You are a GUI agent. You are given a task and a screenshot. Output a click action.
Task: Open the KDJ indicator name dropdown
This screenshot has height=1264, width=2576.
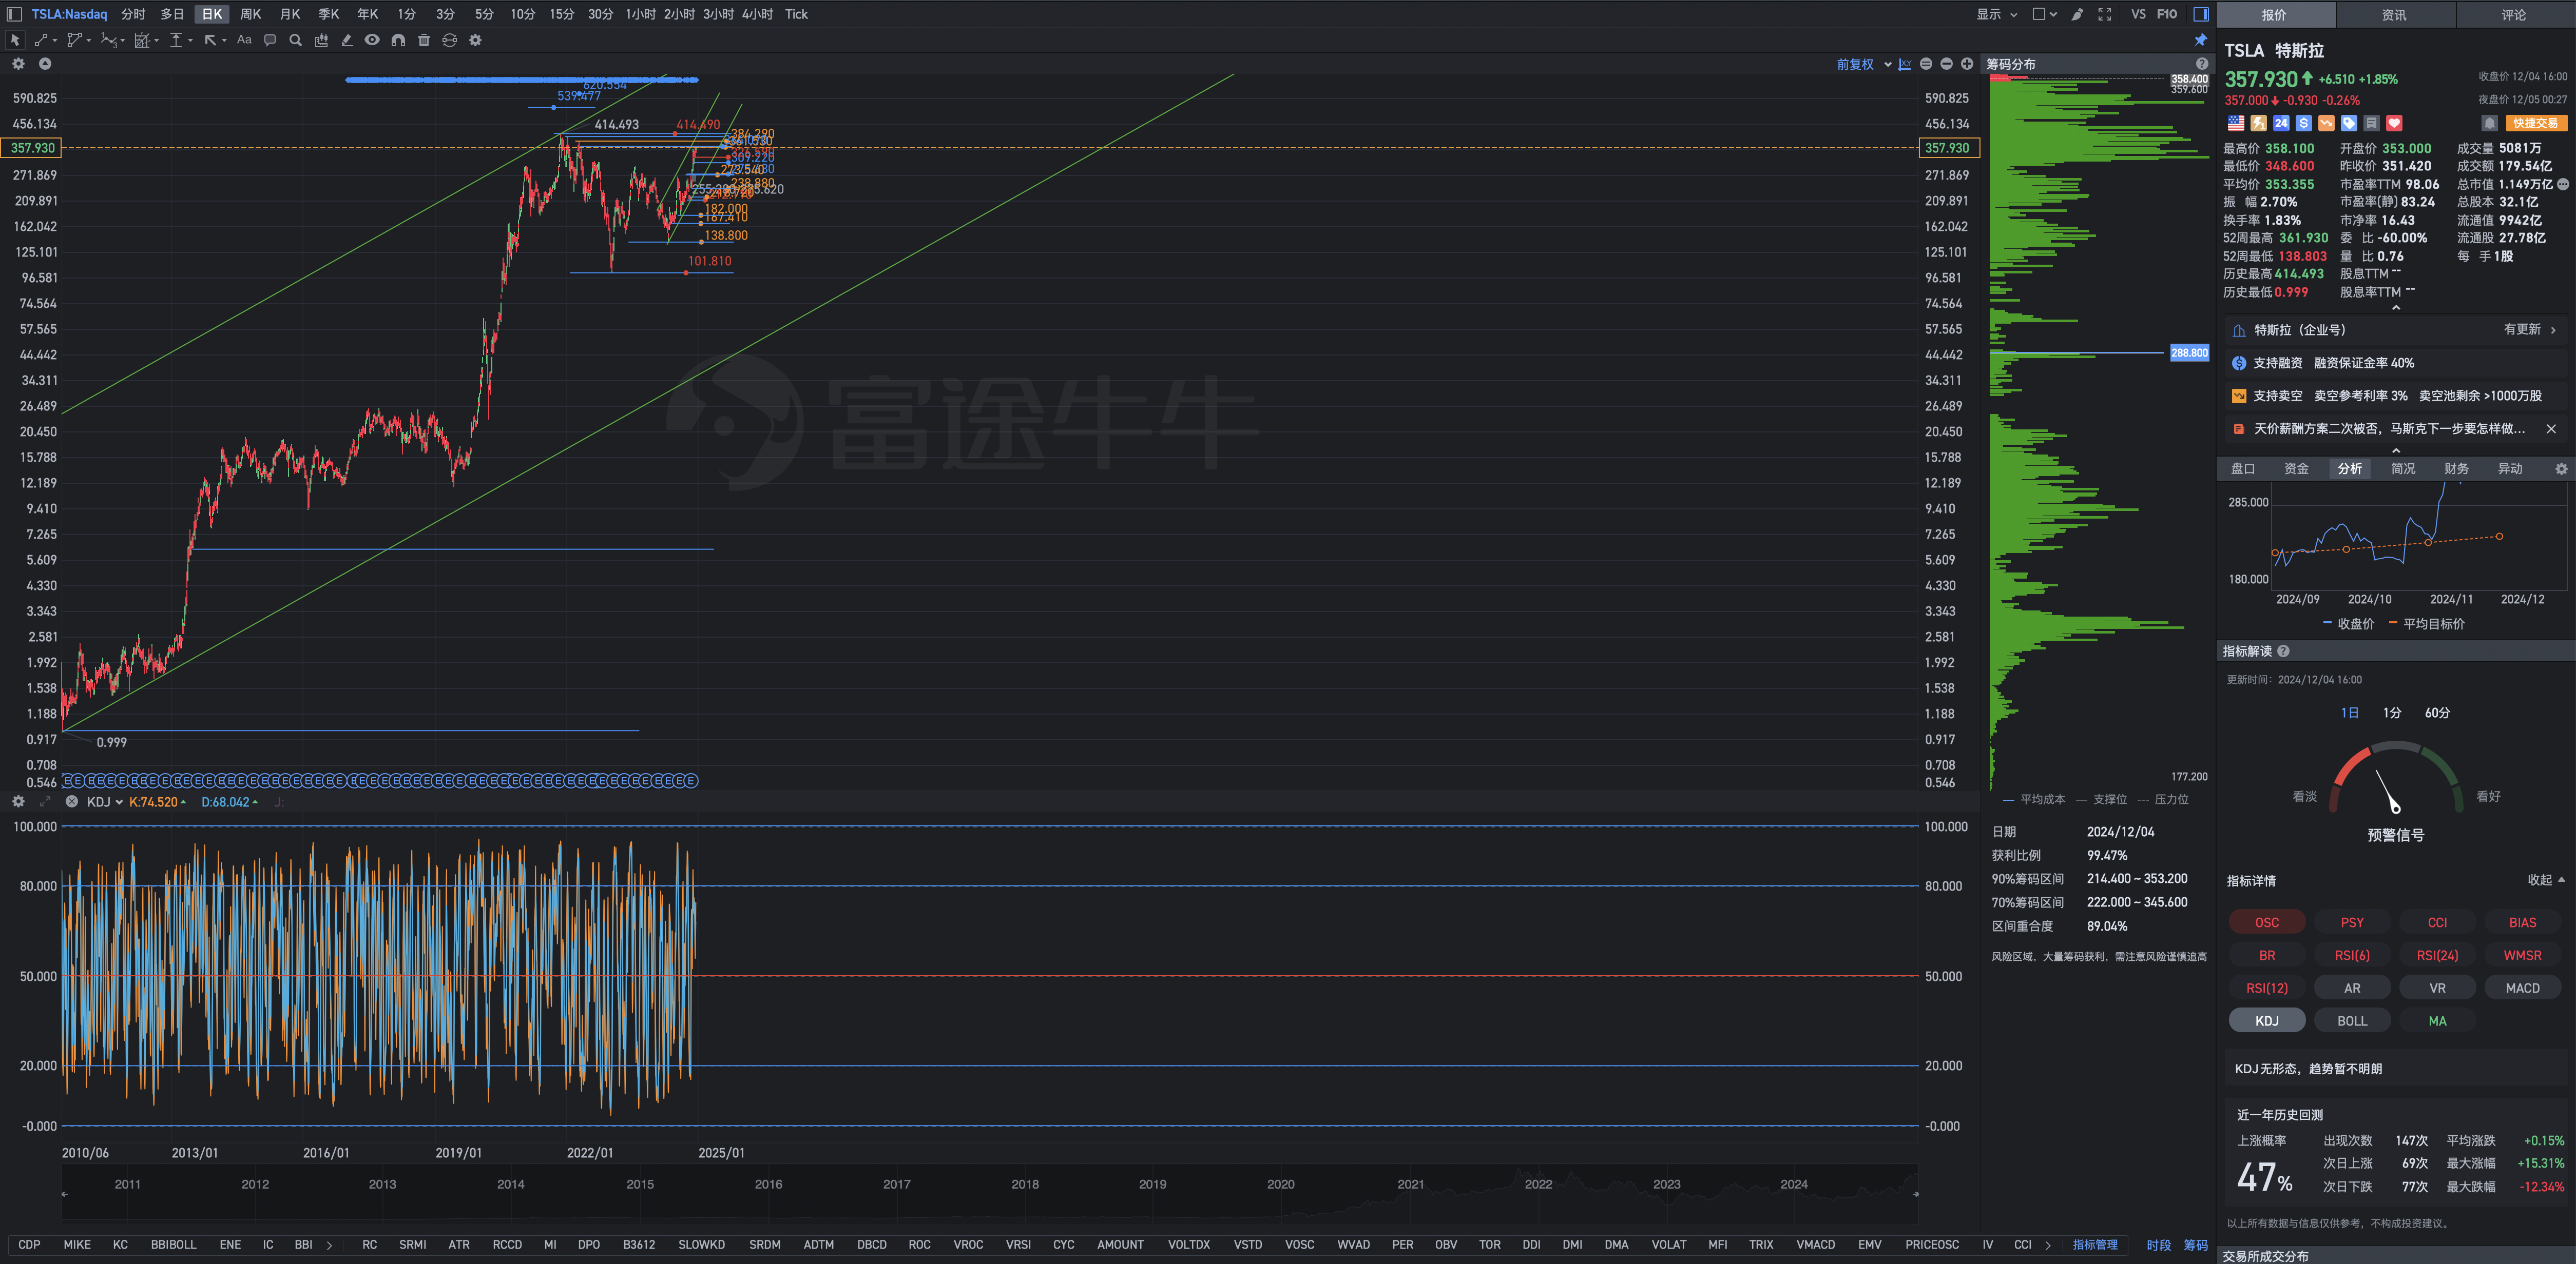(104, 801)
